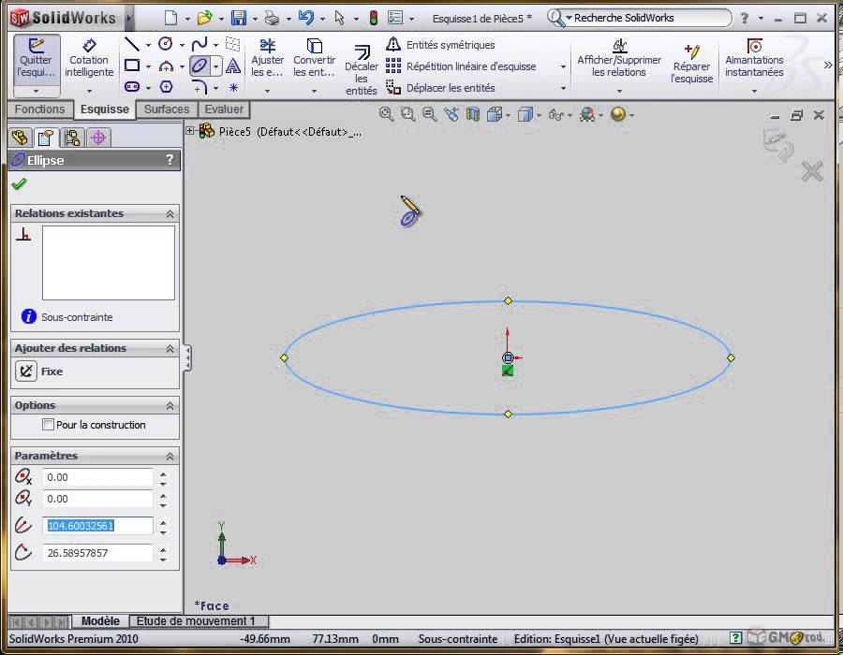Click Ajuster les entités tool
The height and width of the screenshot is (655, 843).
(267, 59)
